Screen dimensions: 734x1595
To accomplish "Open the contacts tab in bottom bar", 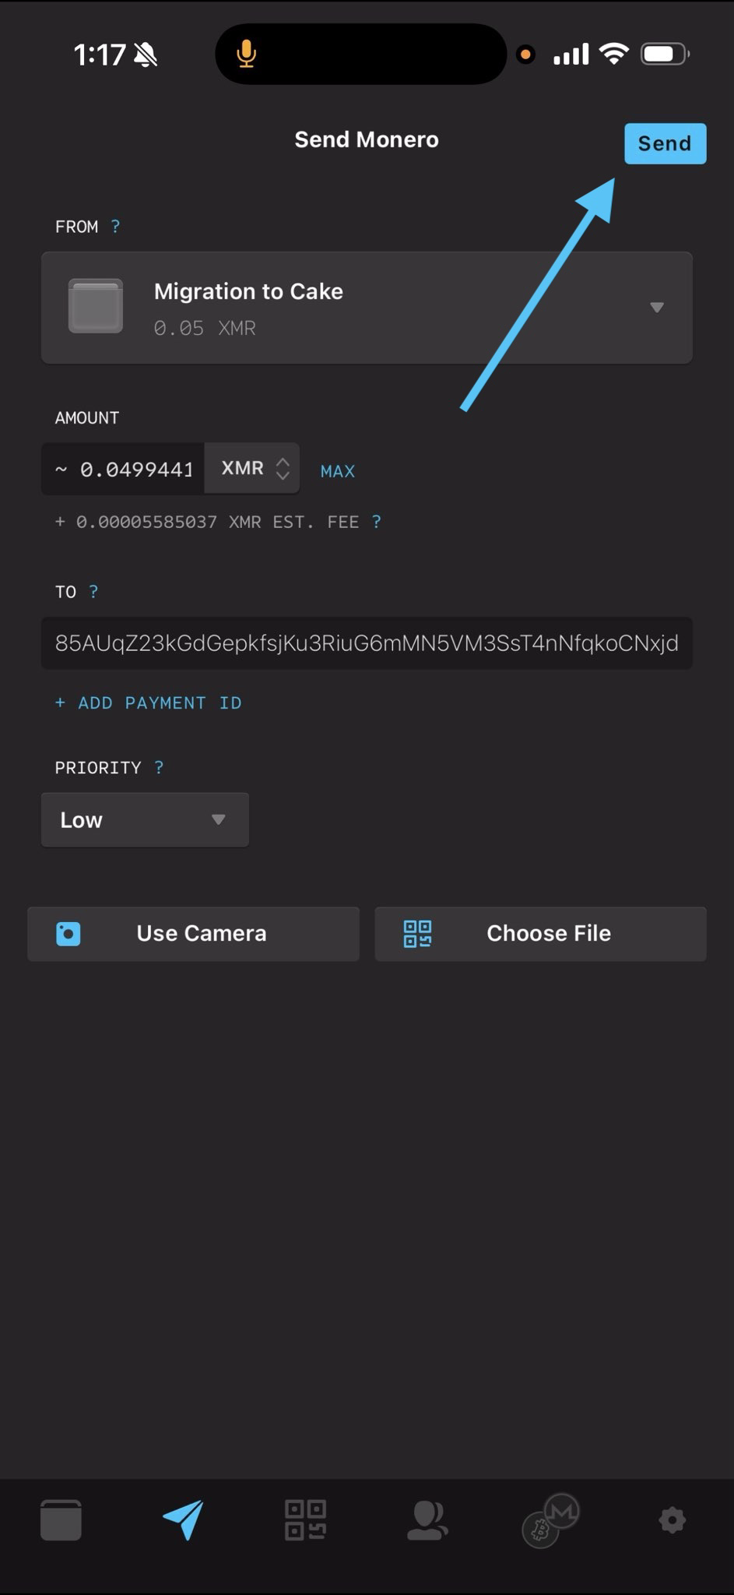I will pyautogui.click(x=427, y=1519).
